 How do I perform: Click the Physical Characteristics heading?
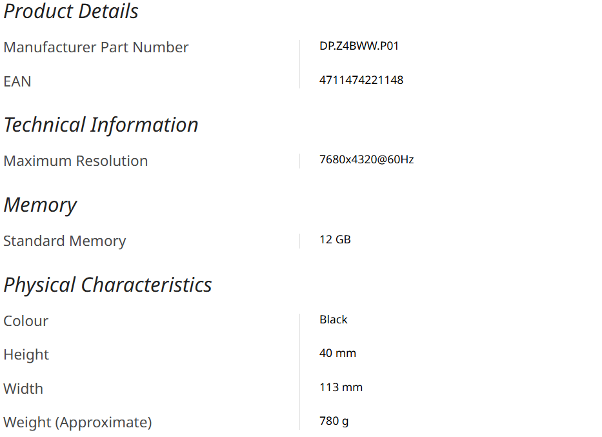[108, 285]
